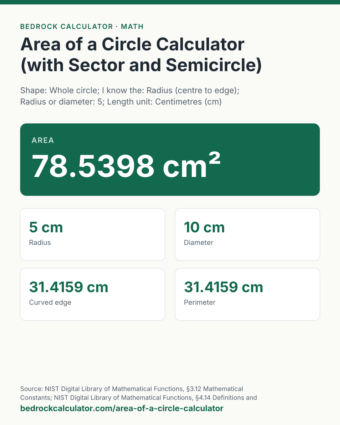Click the AREA label in the green card
Viewport: 340px width, 425px height.
(43, 140)
